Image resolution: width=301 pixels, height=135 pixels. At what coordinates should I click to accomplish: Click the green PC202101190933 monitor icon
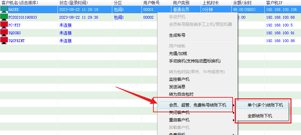[4, 17]
